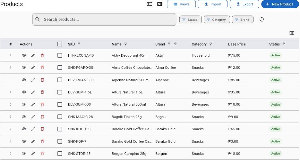Delete product HH-REXONA-40

tap(42, 55)
